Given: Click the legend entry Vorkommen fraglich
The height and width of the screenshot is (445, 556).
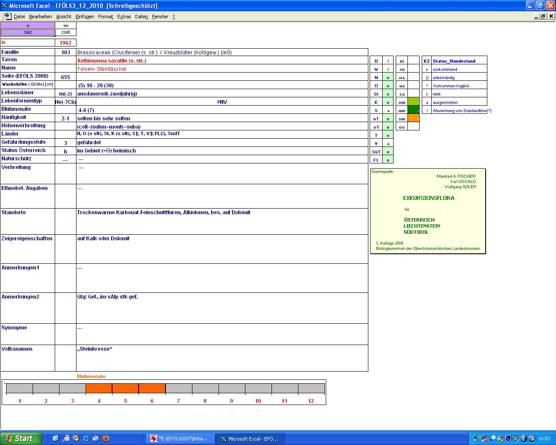Looking at the screenshot, I should [x=451, y=86].
